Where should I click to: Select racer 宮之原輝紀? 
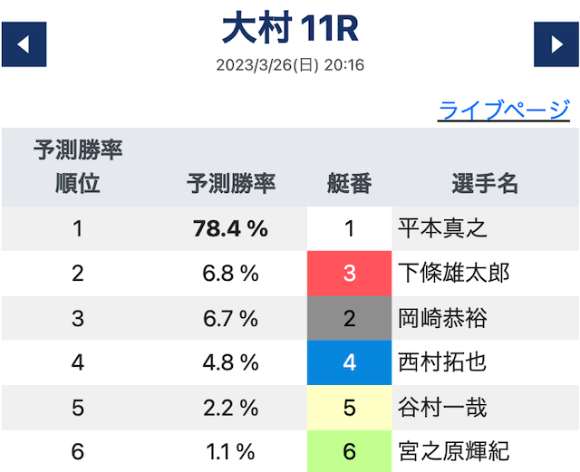coord(453,451)
